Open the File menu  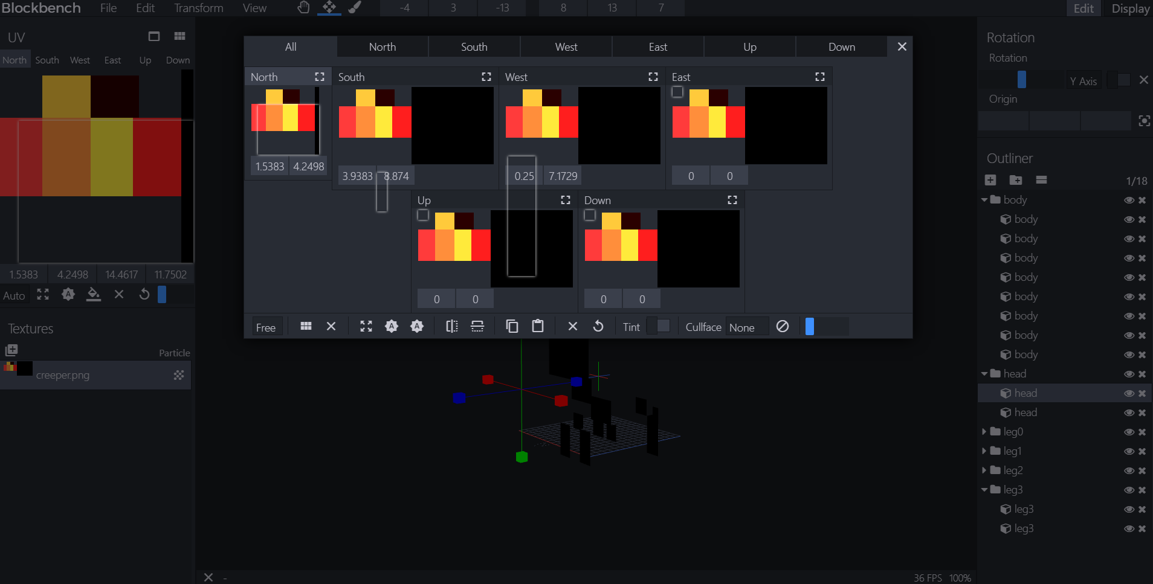109,8
